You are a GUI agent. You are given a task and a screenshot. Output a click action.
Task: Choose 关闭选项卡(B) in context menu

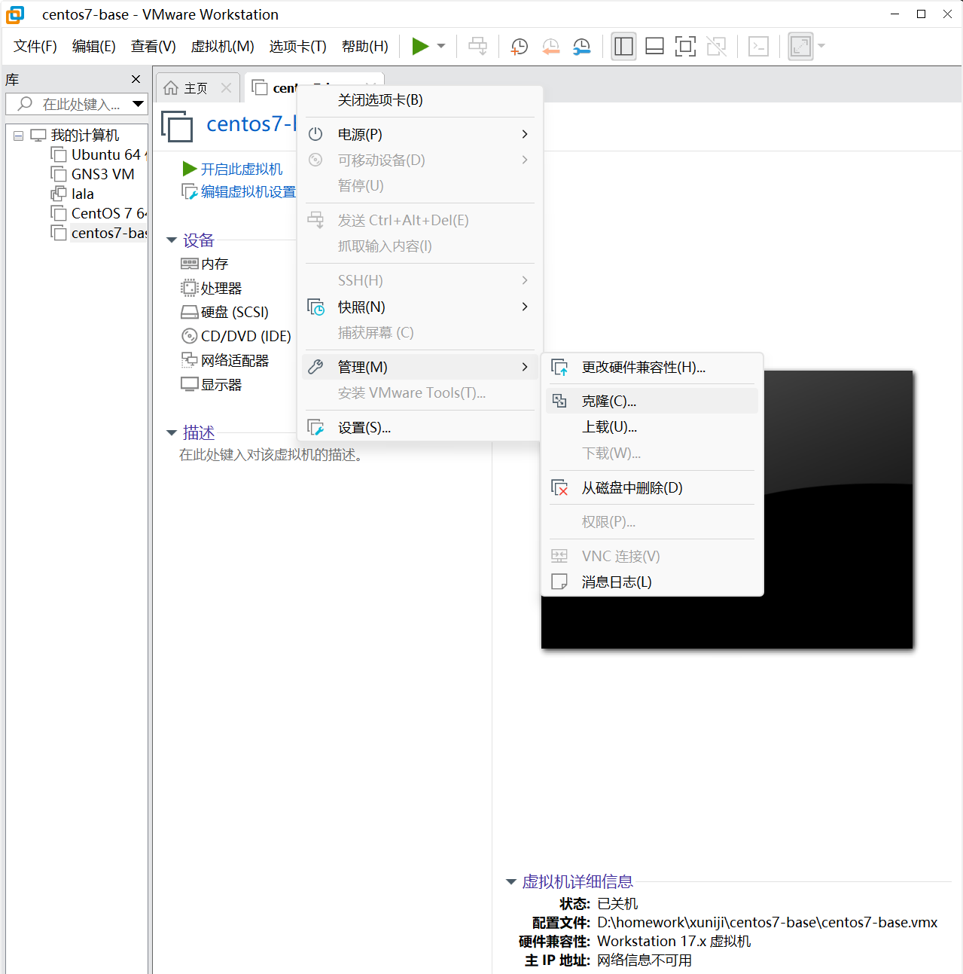point(420,100)
